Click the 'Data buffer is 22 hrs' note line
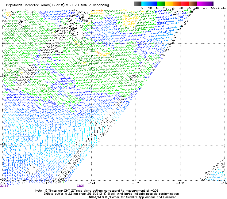 click(x=111, y=194)
